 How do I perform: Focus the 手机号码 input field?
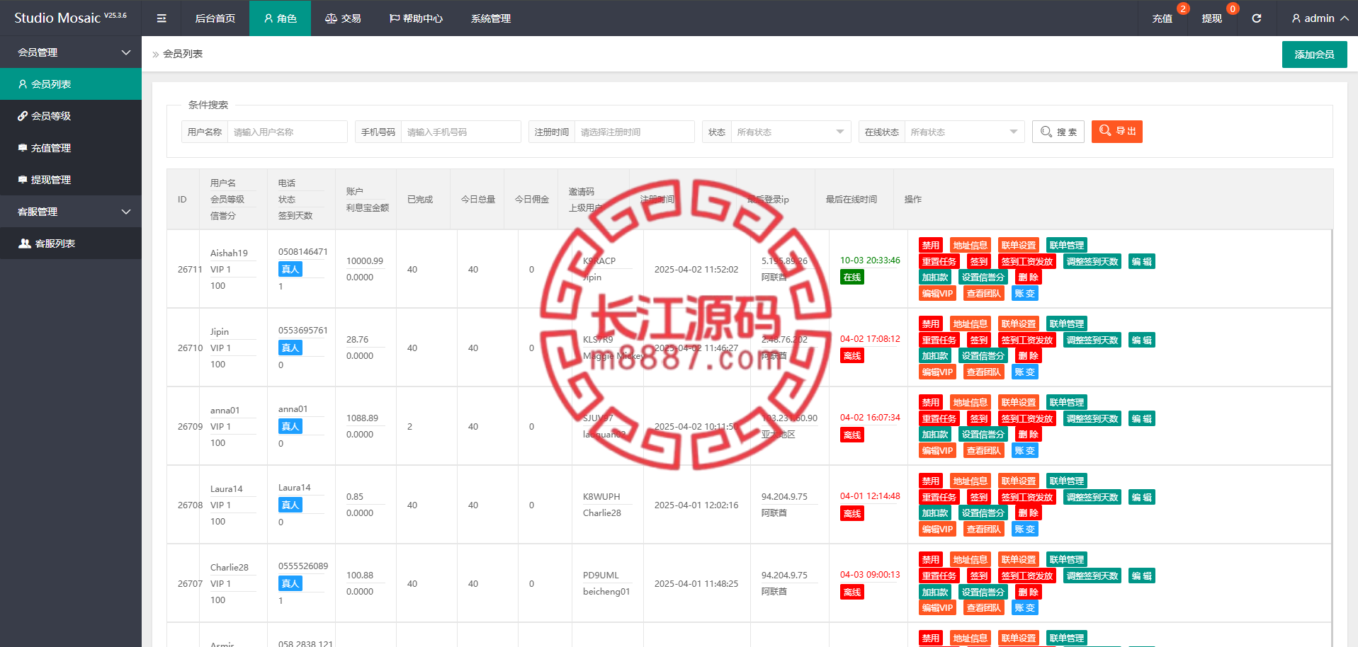coord(460,132)
